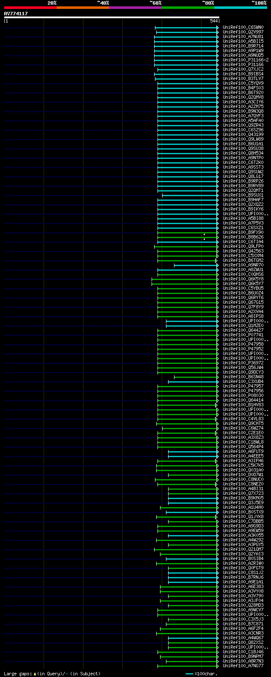The image size is (271, 677).
Task: Click the UniRef100_B1HV83 label
Action: 243,405
